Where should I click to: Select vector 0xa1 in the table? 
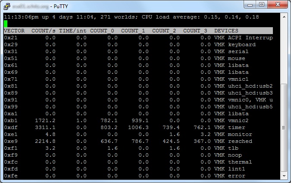coord(11,114)
